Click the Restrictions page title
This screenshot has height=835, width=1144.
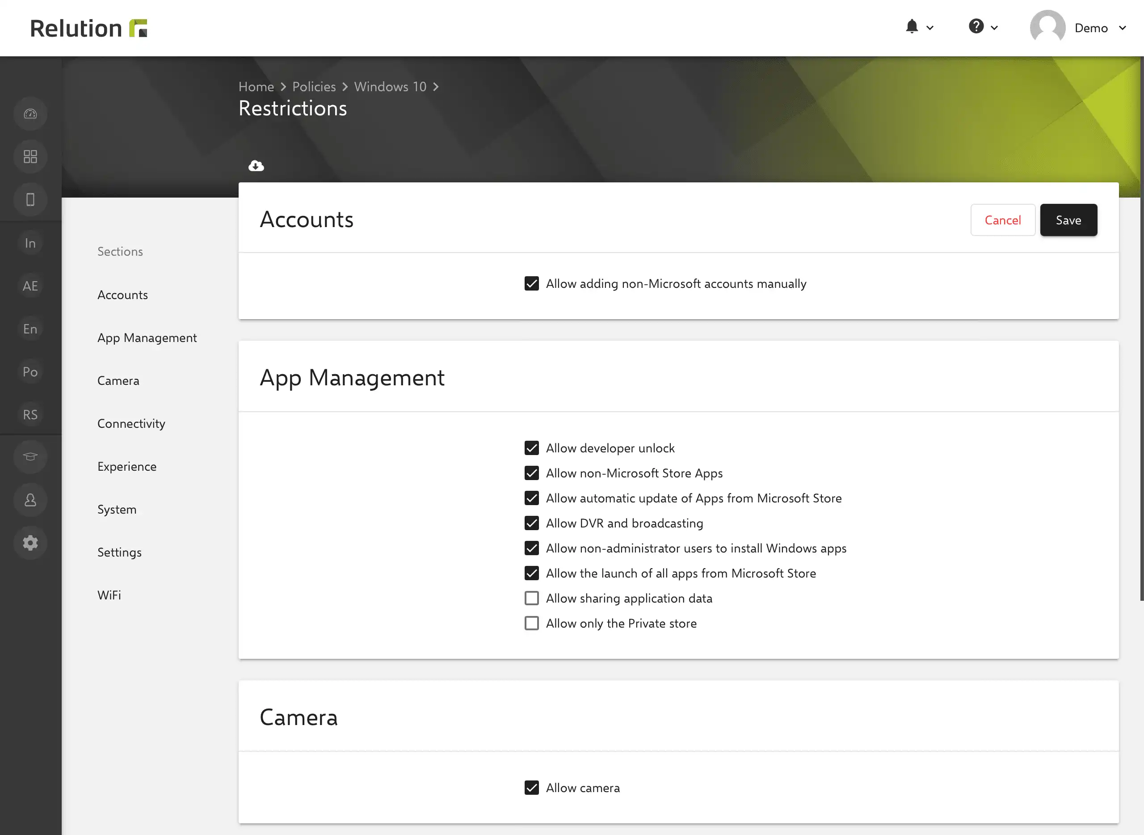pyautogui.click(x=293, y=108)
